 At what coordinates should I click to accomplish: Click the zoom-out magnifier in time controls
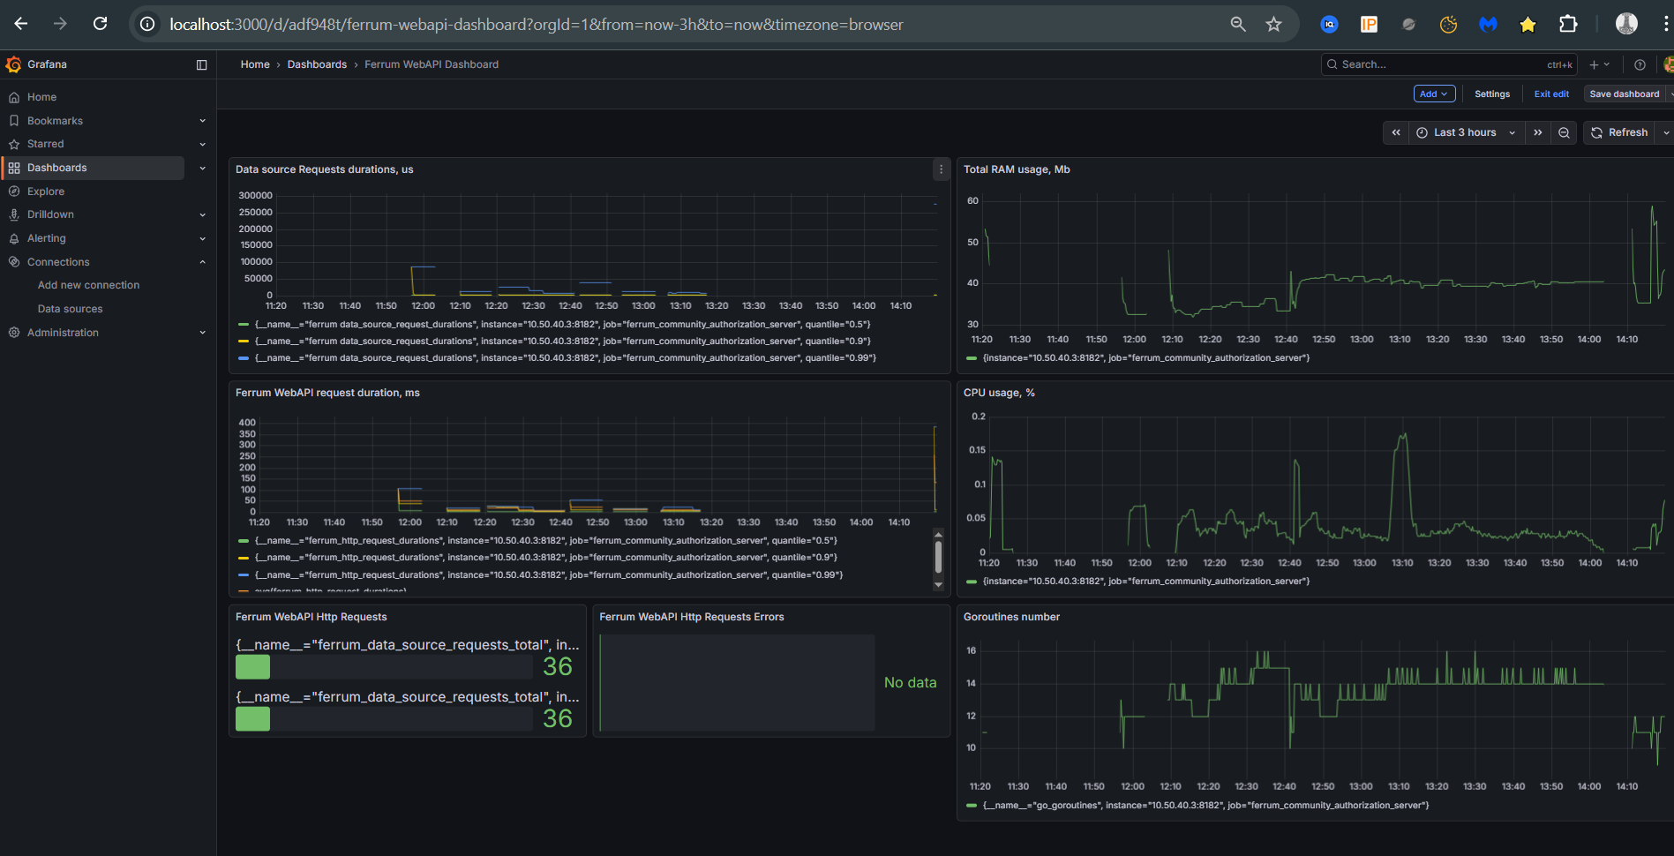1563,132
